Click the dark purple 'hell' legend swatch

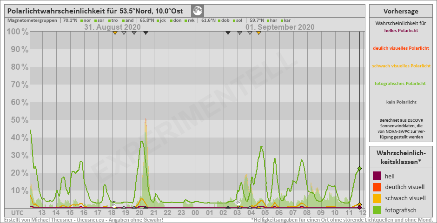pos(377,176)
